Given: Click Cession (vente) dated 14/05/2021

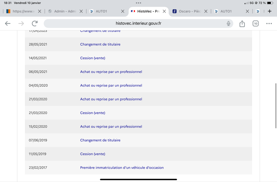Looking at the screenshot, I should point(92,58).
